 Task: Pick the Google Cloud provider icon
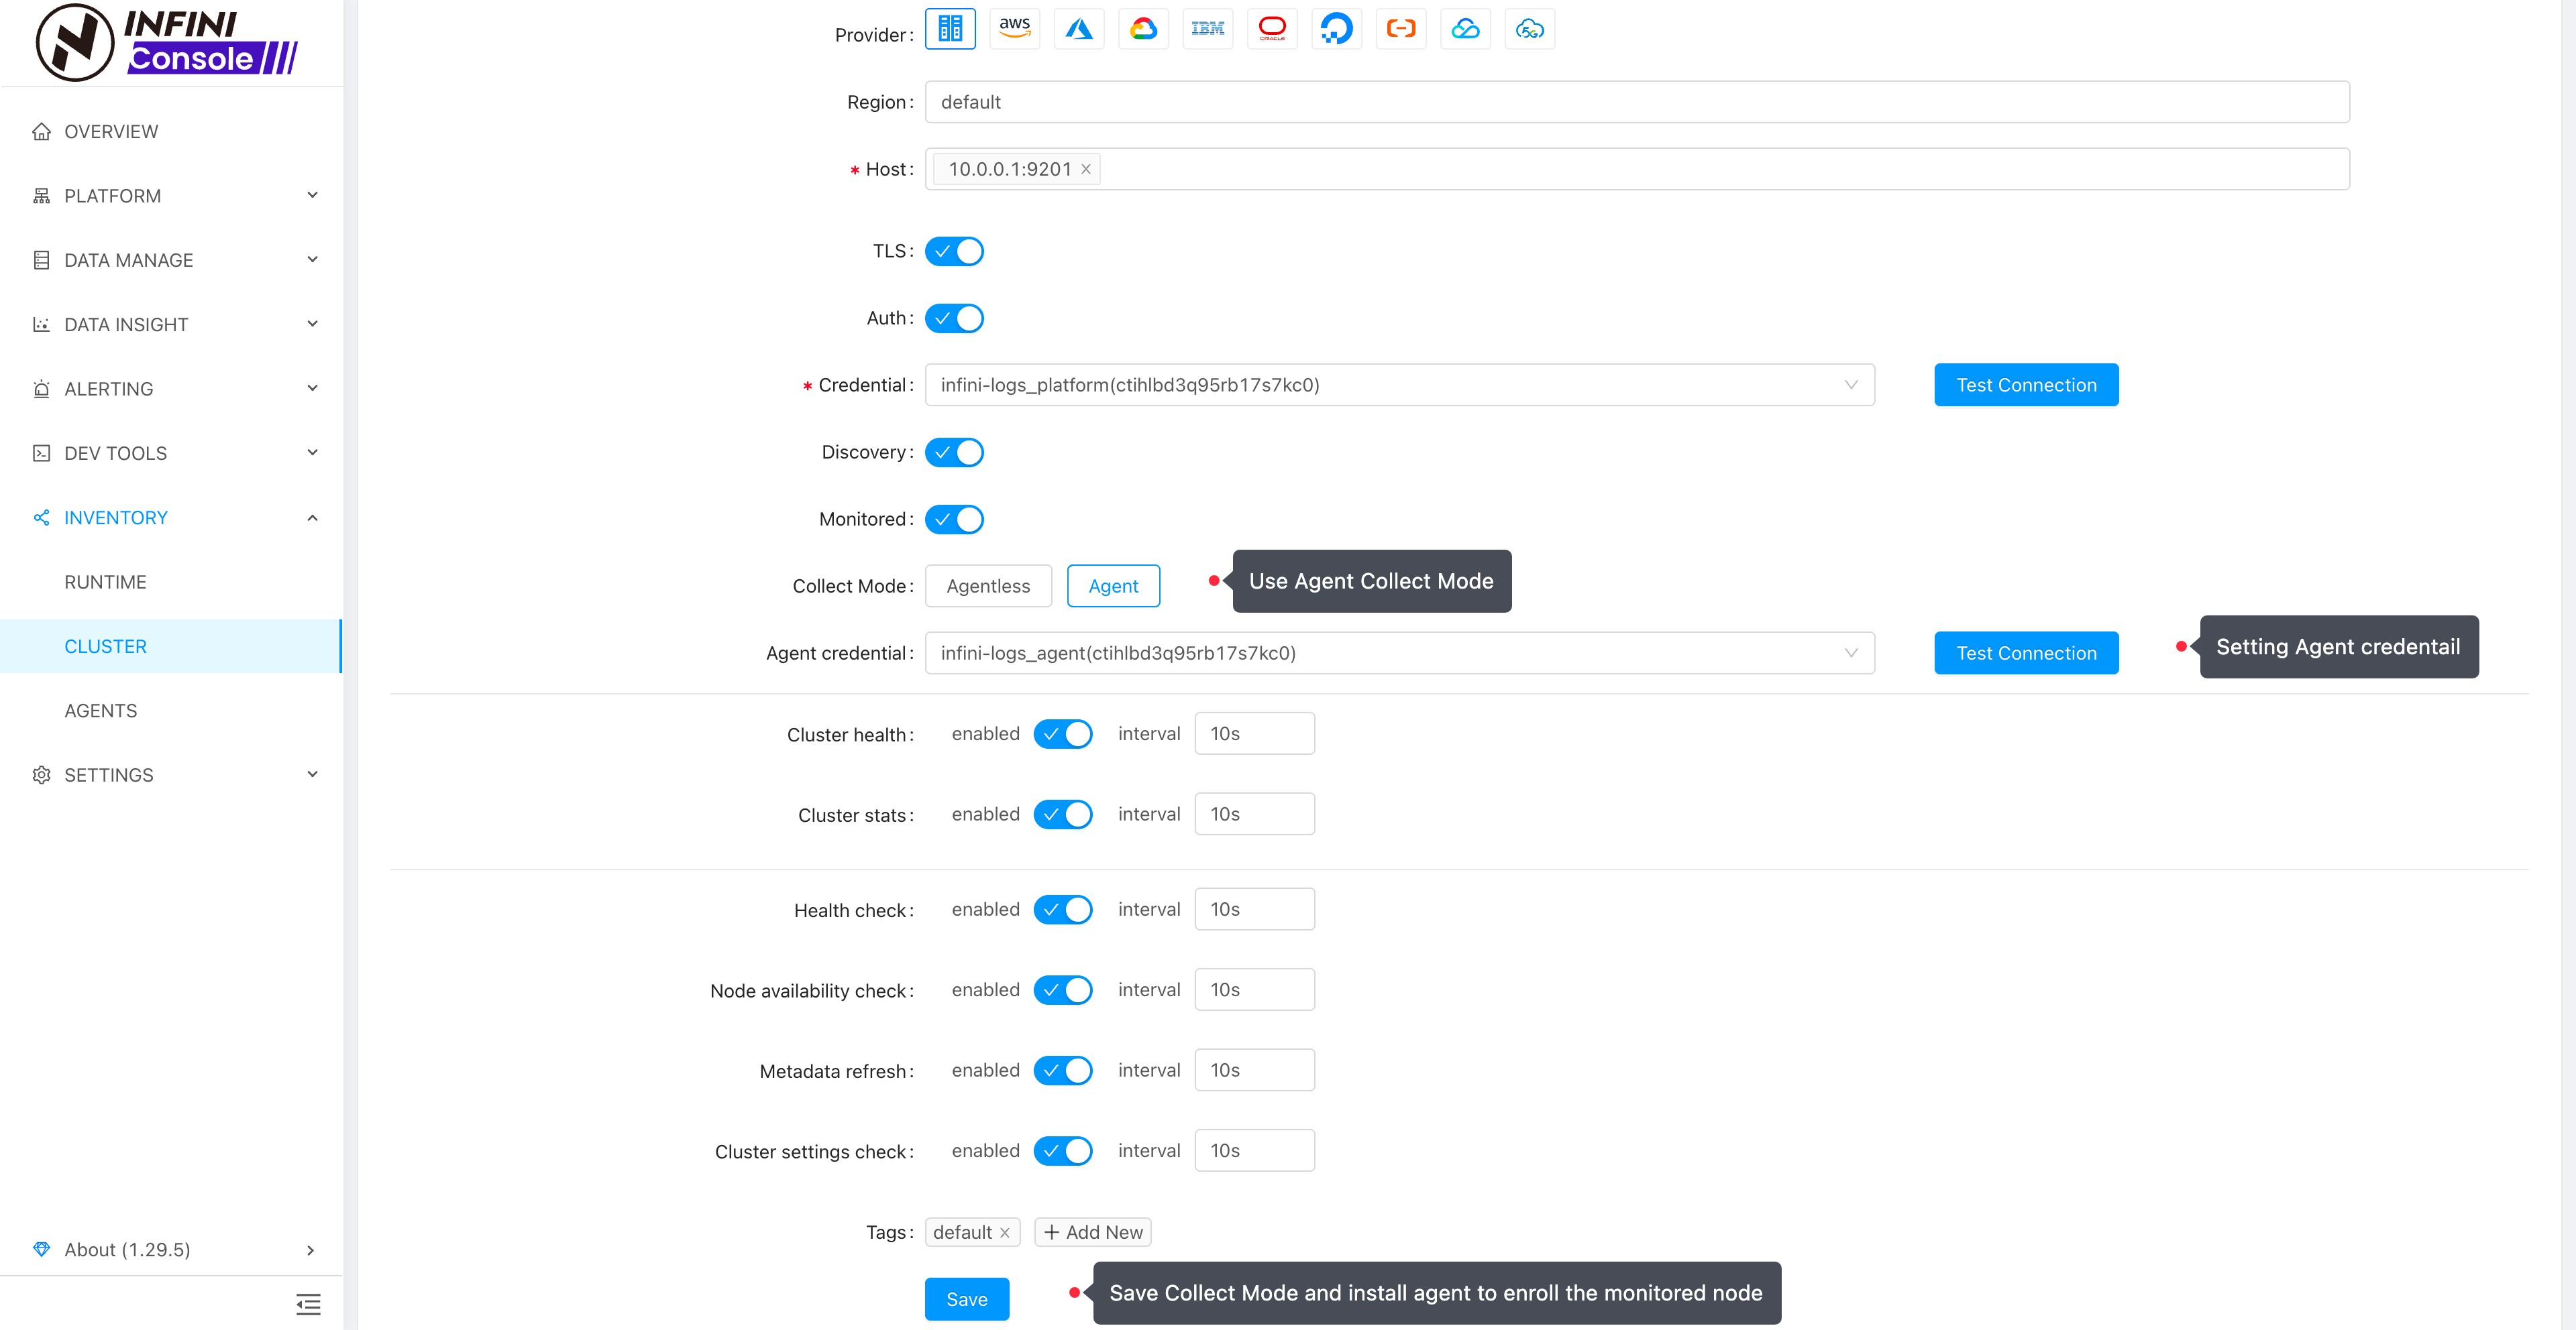[1143, 28]
